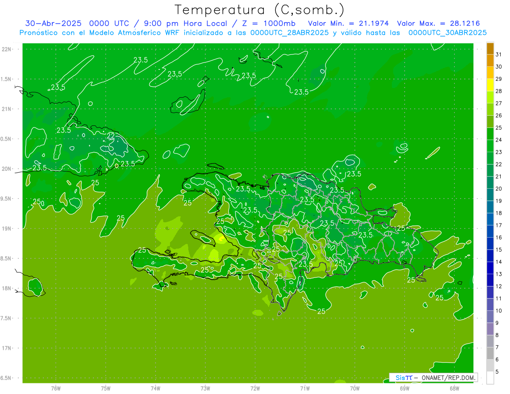Click the "73W" longitude axis label
The height and width of the screenshot is (394, 510).
[205, 388]
